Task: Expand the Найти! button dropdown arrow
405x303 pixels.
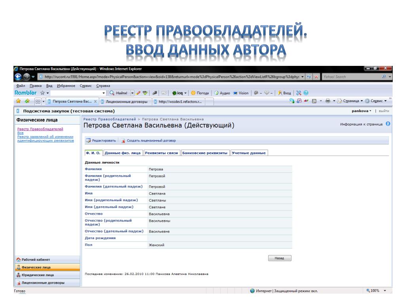Action: (132, 93)
